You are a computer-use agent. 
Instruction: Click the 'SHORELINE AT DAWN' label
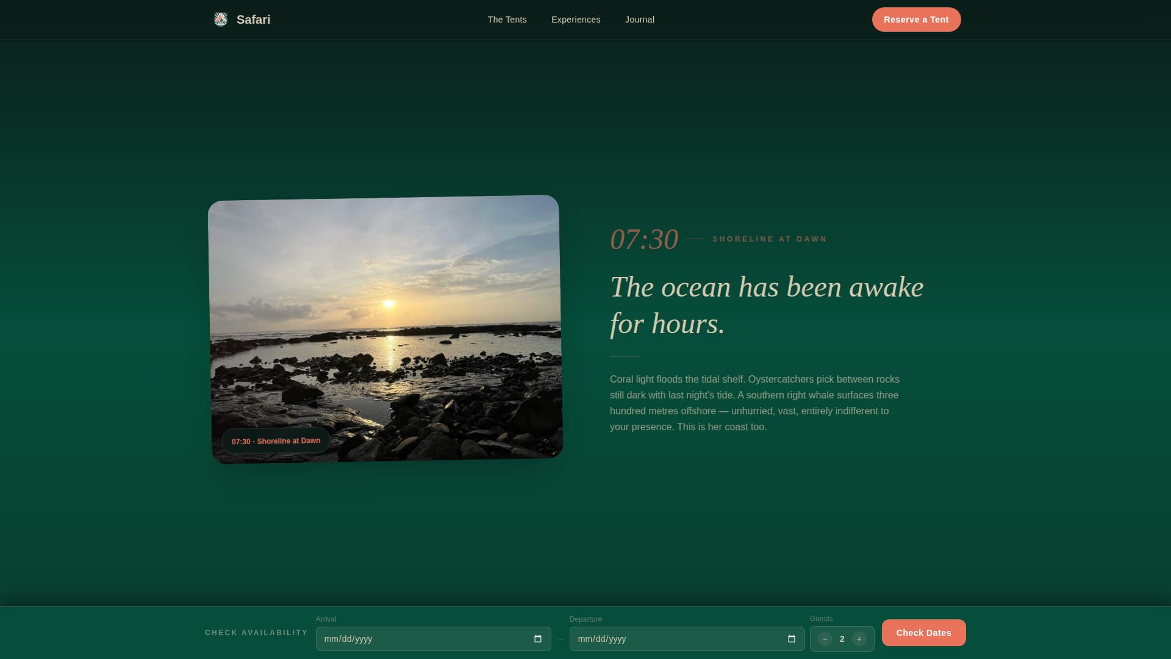coord(770,239)
